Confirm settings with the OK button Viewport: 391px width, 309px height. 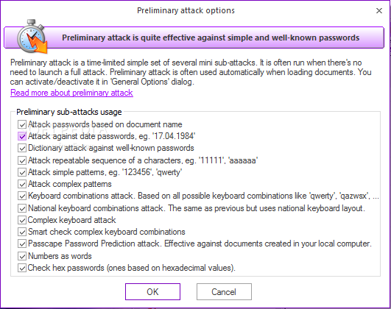pyautogui.click(x=152, y=291)
